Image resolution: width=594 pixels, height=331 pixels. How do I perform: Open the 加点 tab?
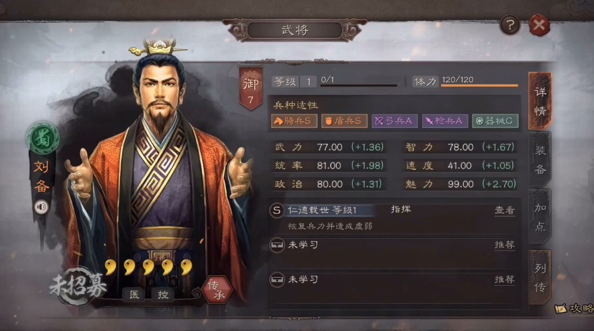(540, 217)
